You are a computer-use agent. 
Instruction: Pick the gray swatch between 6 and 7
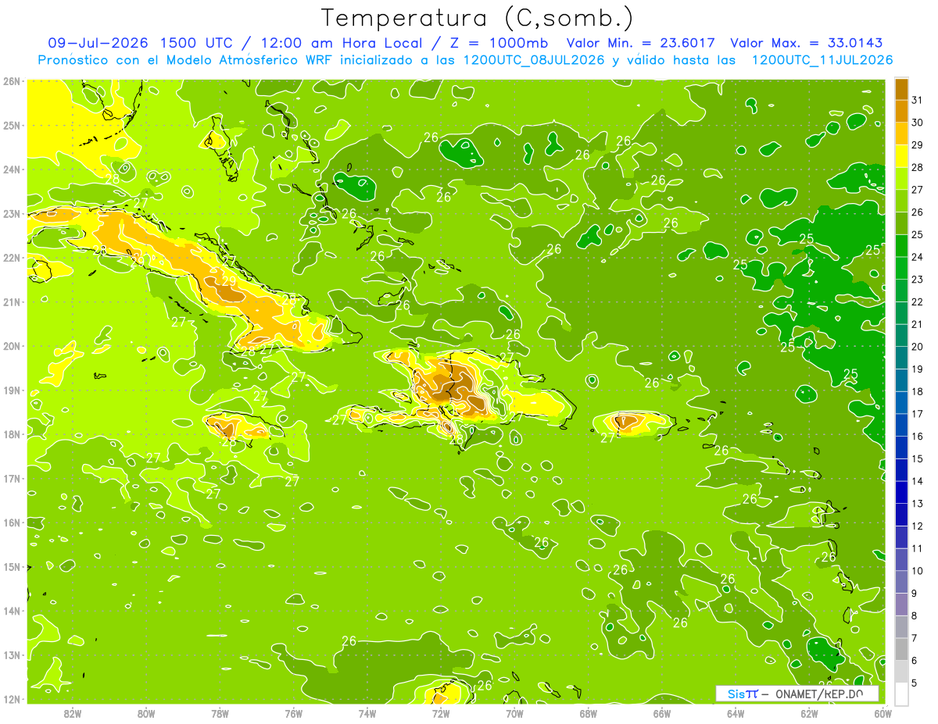[x=901, y=649]
